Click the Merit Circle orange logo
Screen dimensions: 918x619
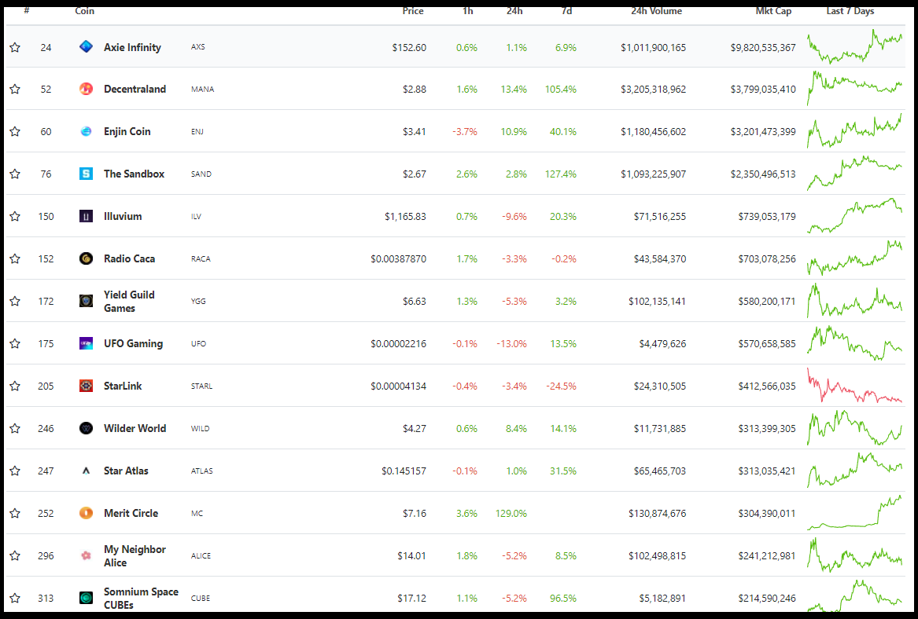pos(86,513)
